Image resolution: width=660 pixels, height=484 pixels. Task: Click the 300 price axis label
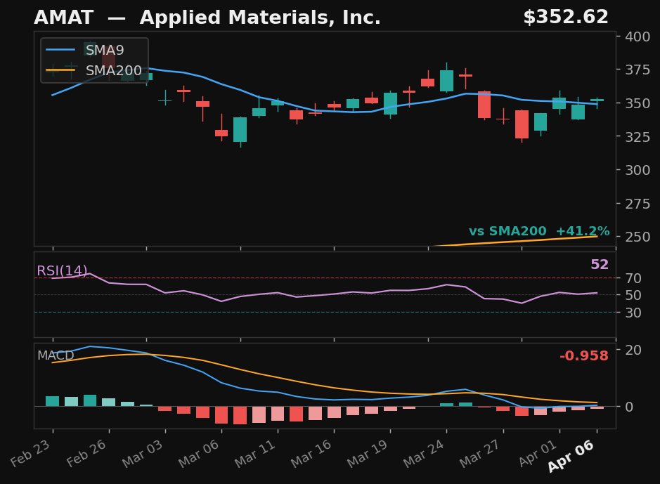[x=638, y=170]
